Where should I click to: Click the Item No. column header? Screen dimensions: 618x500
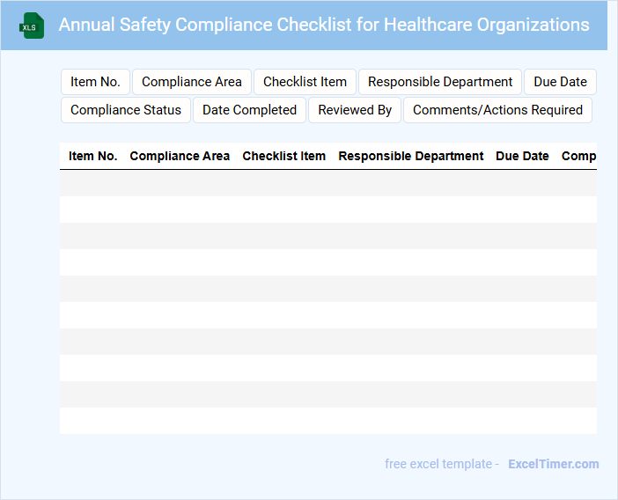tap(93, 156)
